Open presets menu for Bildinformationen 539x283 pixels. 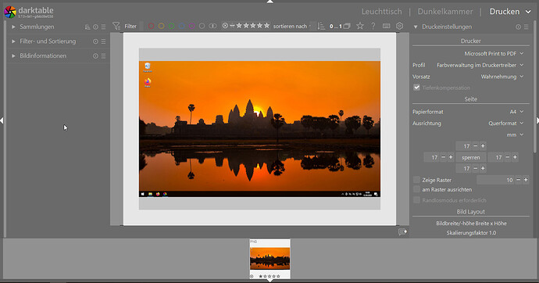(x=103, y=56)
